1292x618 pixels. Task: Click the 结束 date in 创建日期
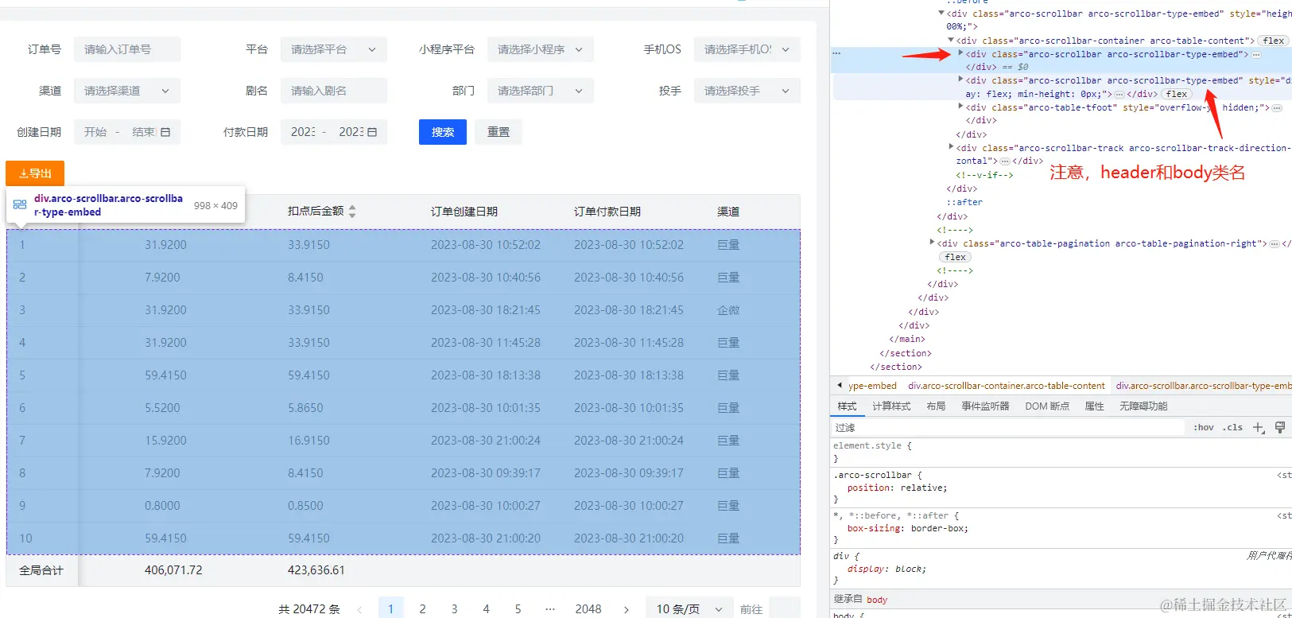(x=143, y=132)
